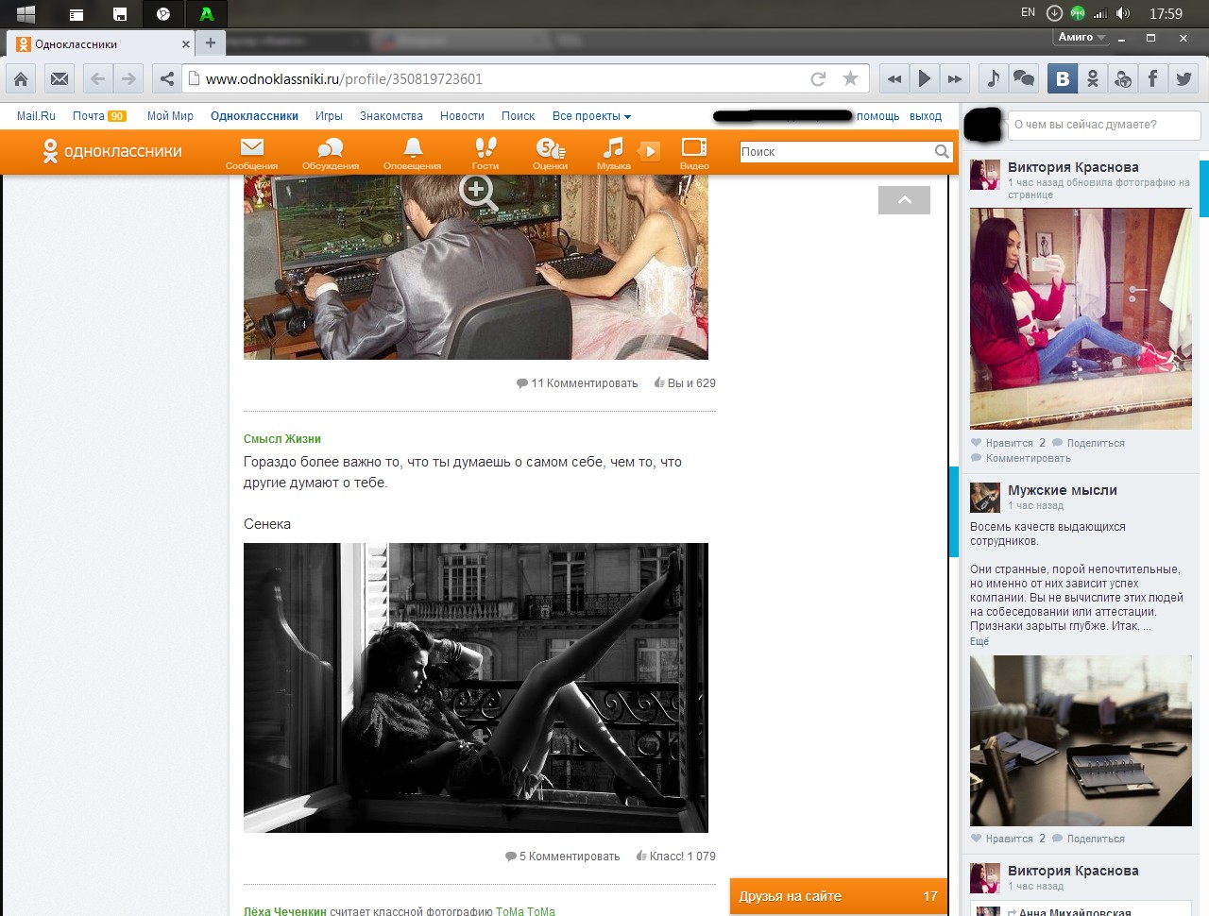Open Видео (Video) icon

point(694,152)
